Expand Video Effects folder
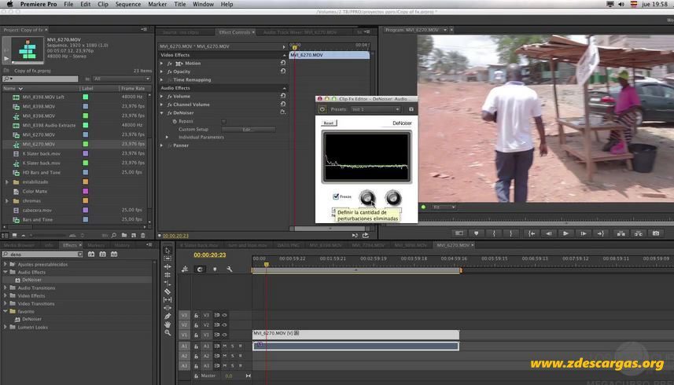The image size is (674, 385). coord(6,295)
